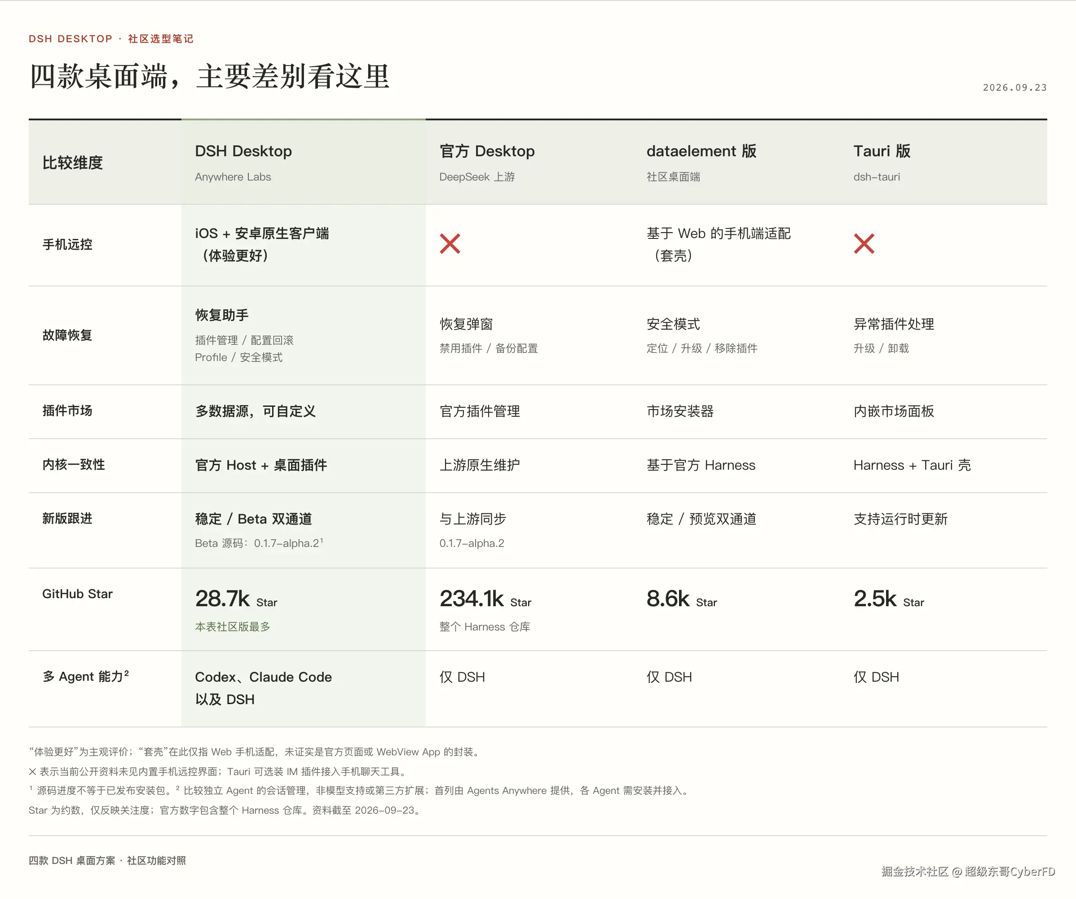Click the date 2026.09.23

coord(1014,88)
